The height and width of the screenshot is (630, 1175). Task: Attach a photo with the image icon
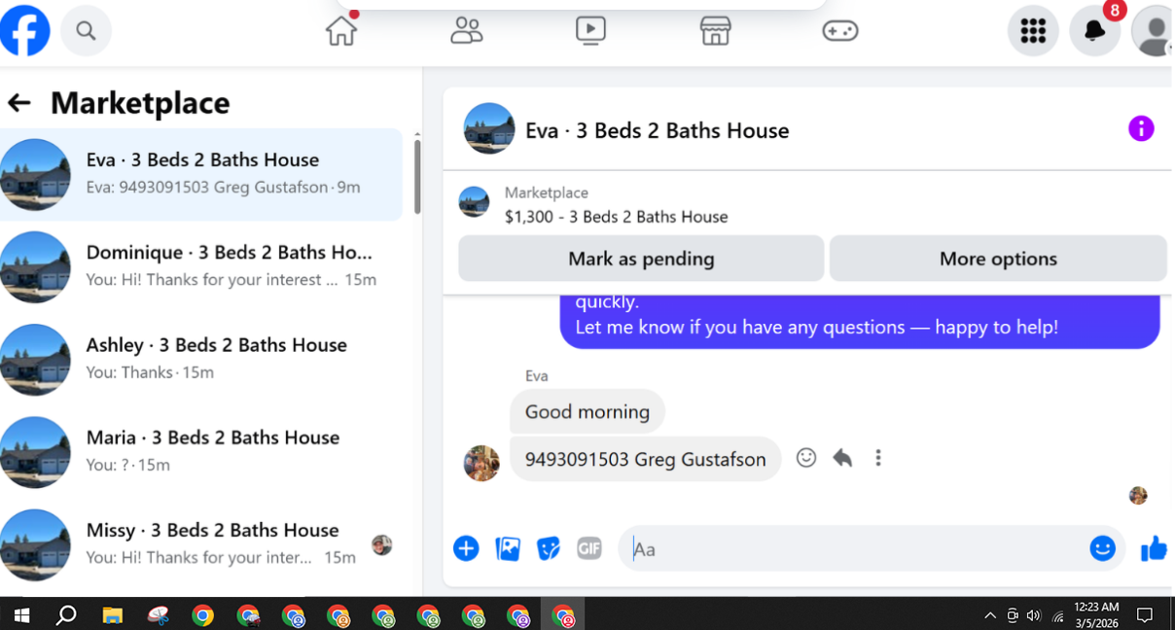tap(508, 548)
